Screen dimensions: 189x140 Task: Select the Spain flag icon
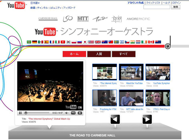[46, 42]
